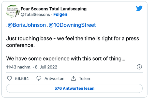Click the @TotalSeasons handle
This screenshot has width=148, height=99.
click(35, 15)
